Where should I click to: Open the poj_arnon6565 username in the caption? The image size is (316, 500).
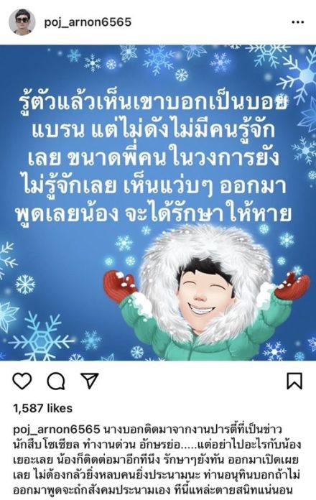point(57,430)
